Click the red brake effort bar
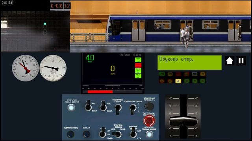 (x=100, y=92)
